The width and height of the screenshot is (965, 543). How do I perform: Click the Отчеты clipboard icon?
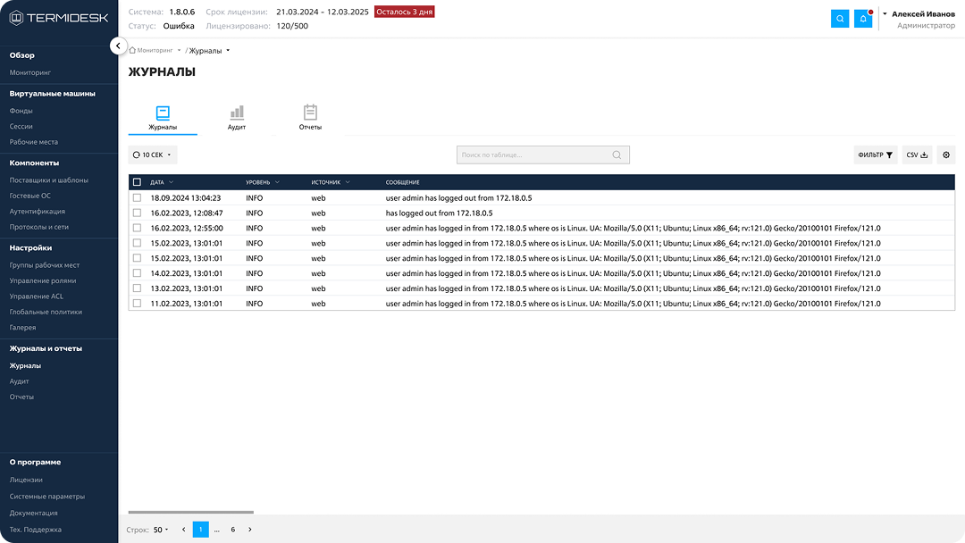tap(310, 113)
